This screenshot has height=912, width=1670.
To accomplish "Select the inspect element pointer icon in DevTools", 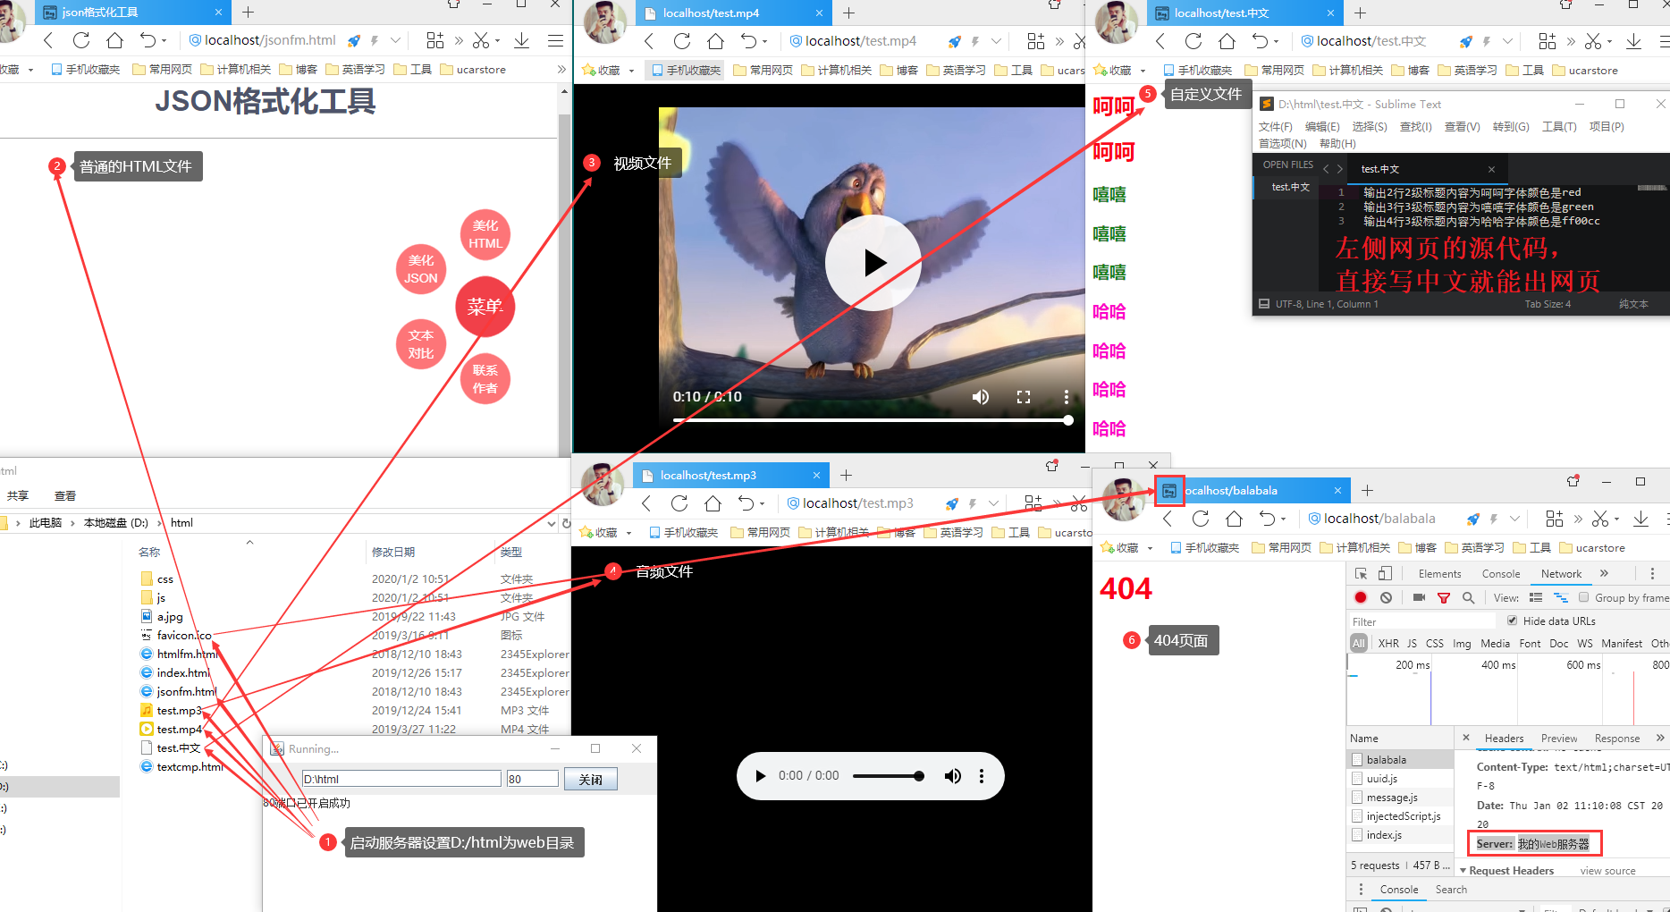I will pyautogui.click(x=1361, y=573).
